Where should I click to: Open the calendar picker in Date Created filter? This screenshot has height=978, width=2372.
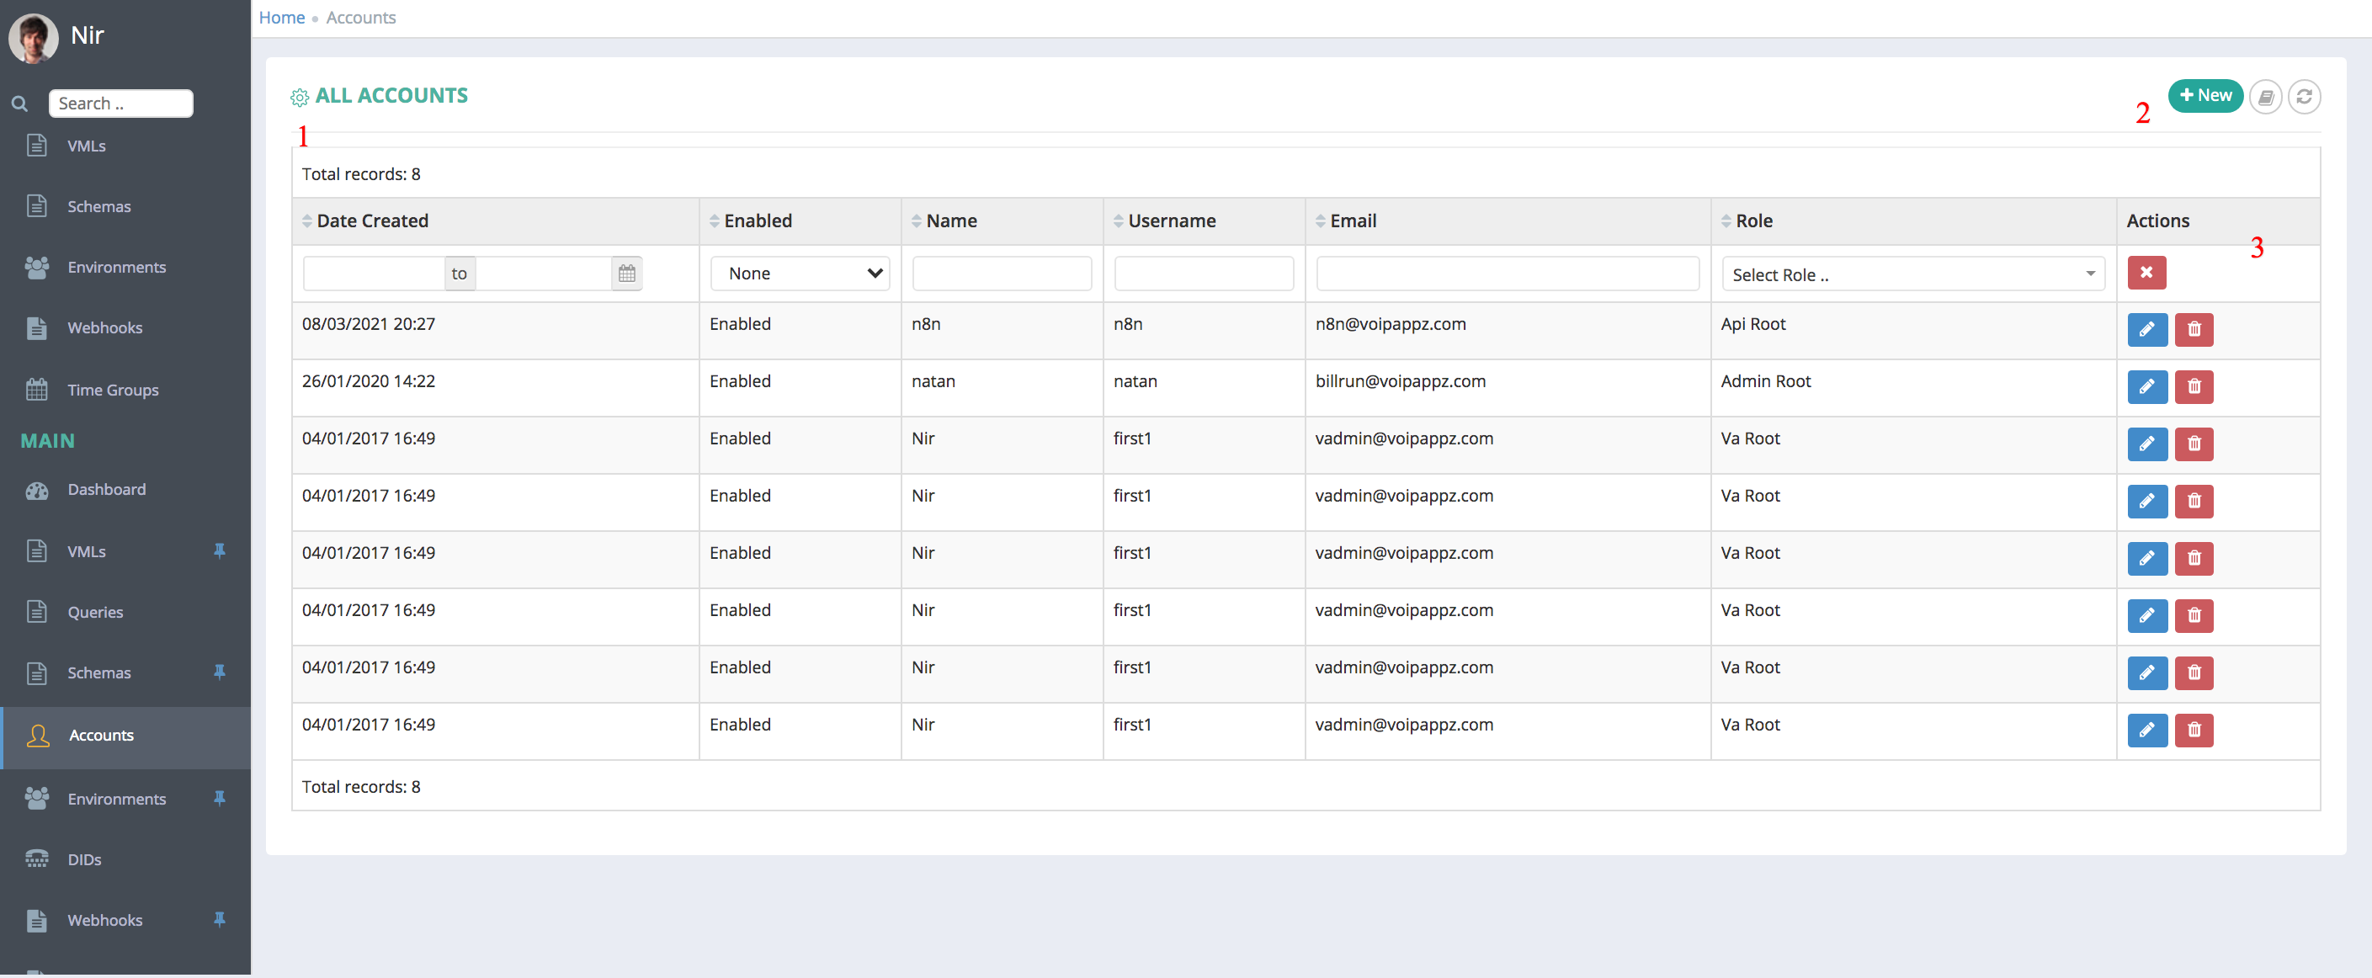626,273
